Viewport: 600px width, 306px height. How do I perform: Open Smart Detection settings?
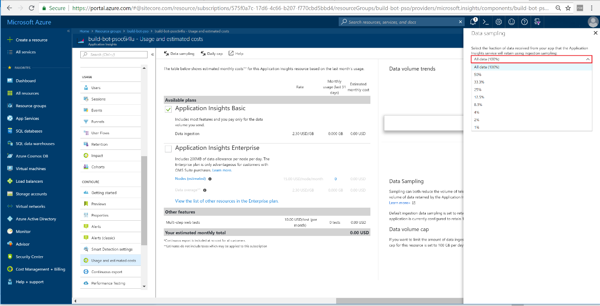pos(111,249)
